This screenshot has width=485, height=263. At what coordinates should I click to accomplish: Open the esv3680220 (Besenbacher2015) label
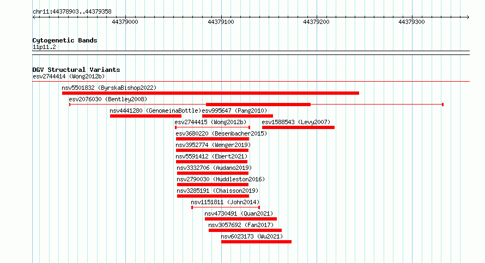point(221,133)
